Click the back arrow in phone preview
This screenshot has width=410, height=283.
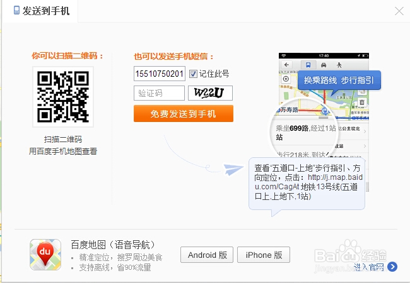point(286,65)
